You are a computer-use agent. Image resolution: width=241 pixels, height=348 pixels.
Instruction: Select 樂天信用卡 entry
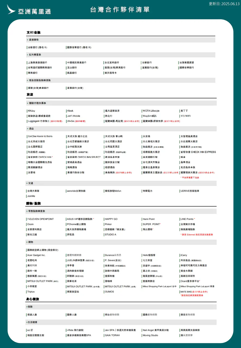(111, 73)
